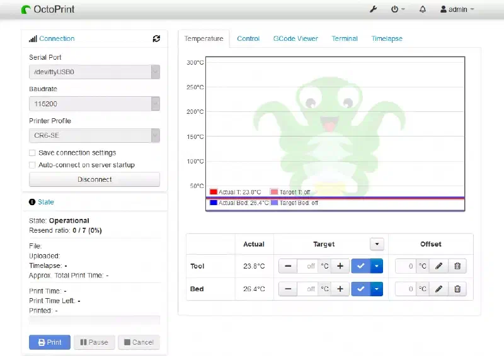The height and width of the screenshot is (356, 504).
Task: Open the GCode Viewer tab
Action: click(x=295, y=38)
